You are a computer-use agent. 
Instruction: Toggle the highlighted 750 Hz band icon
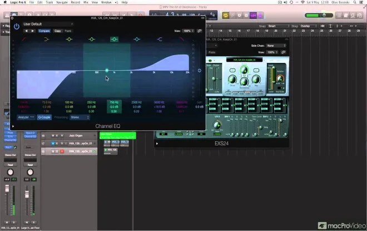point(114,39)
